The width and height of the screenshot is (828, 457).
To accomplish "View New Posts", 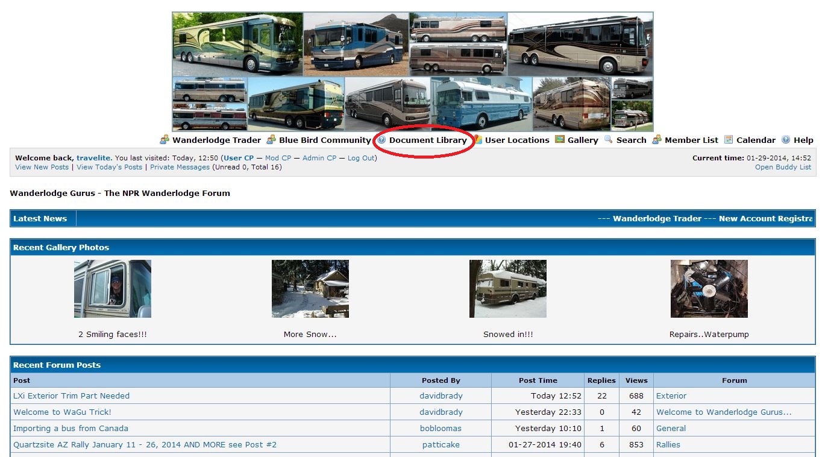I will pos(42,167).
